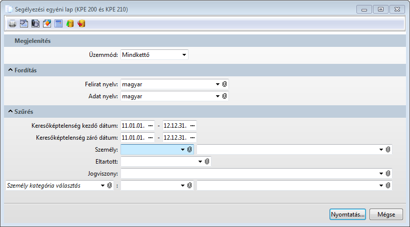Click the paperclip after the middle category value field
This screenshot has height=227, width=410.
(189, 186)
